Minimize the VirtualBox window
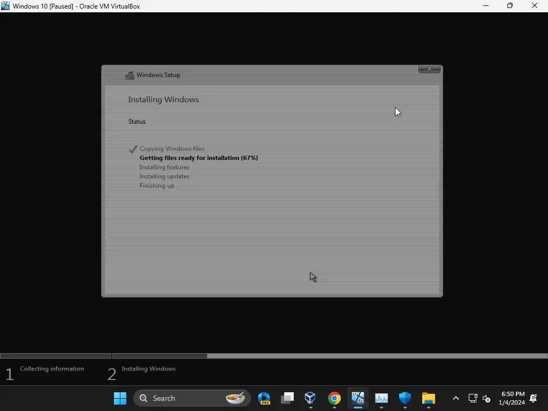Image resolution: width=548 pixels, height=411 pixels. tap(486, 6)
